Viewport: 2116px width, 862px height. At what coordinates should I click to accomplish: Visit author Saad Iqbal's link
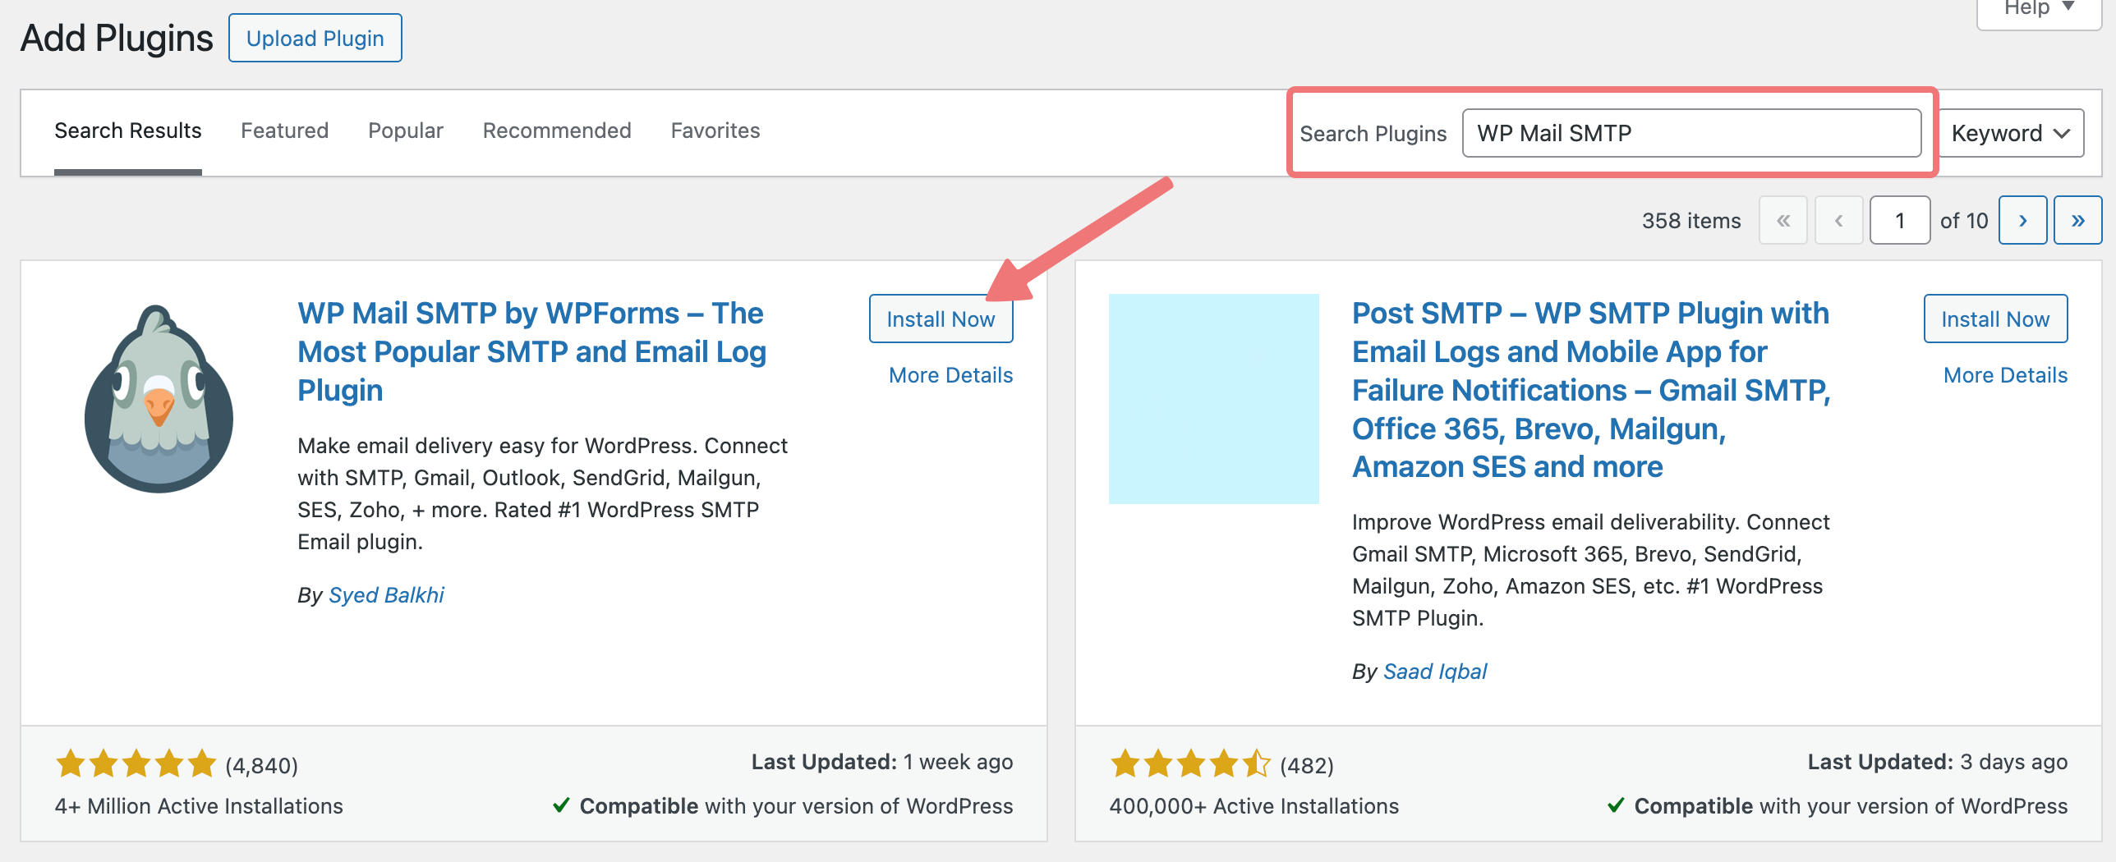tap(1434, 671)
